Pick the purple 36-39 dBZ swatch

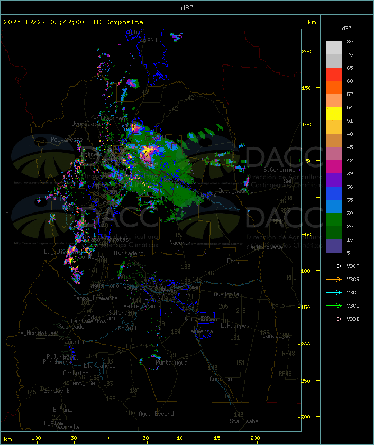pos(334,180)
